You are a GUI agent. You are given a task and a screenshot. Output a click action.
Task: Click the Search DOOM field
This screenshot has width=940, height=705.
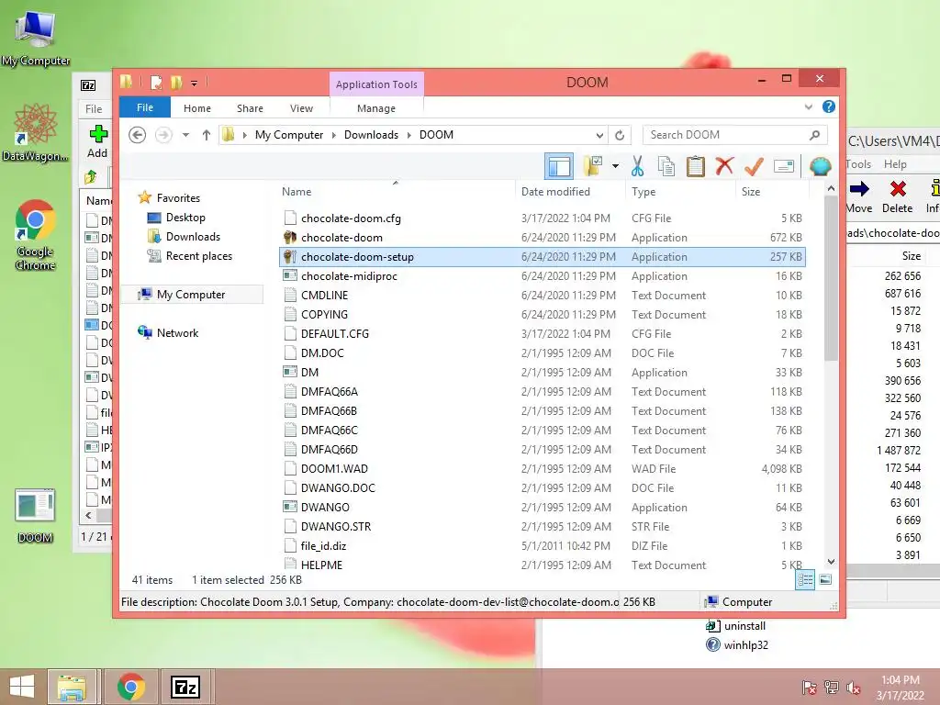coord(735,135)
